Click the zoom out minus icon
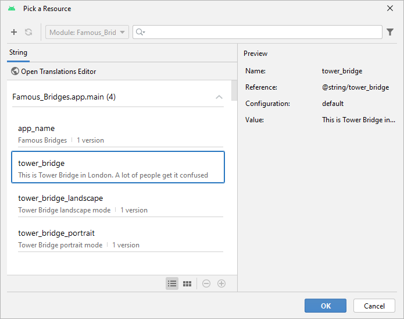The image size is (404, 319). 206,283
